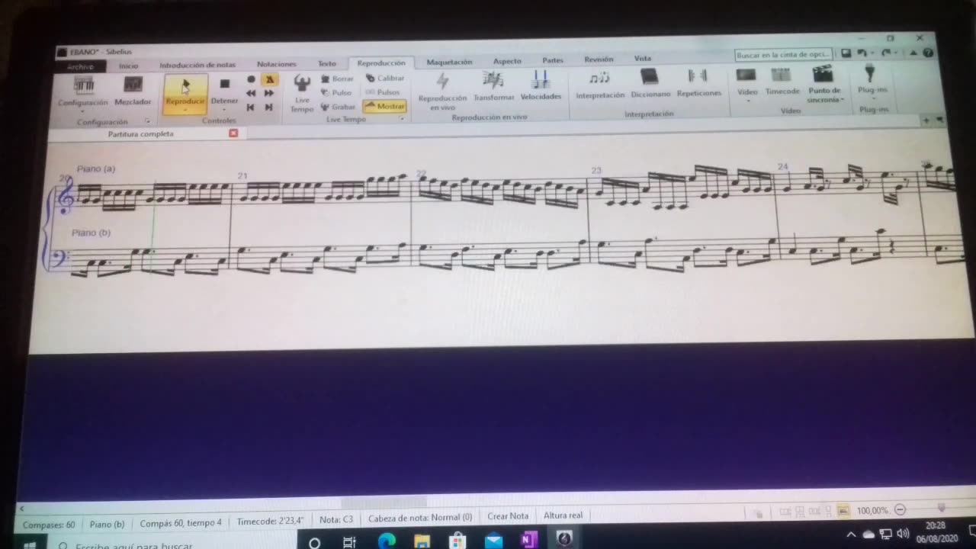Switch to the Inicio tab
Viewport: 976px width, 549px height.
click(x=128, y=66)
